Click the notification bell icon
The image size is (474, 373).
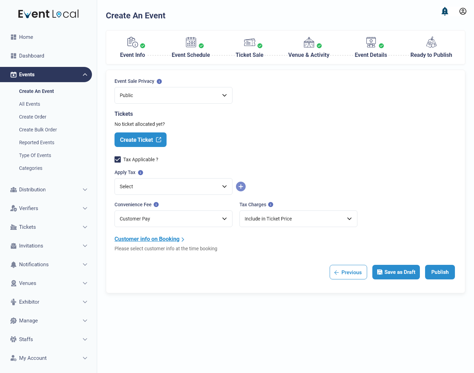(445, 11)
